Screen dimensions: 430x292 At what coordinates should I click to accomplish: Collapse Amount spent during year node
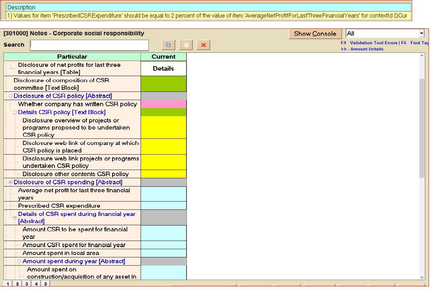(20, 261)
